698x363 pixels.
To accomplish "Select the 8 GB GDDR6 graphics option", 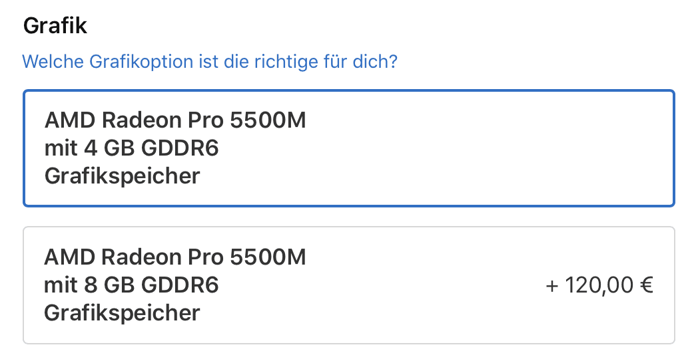I will pos(349,285).
